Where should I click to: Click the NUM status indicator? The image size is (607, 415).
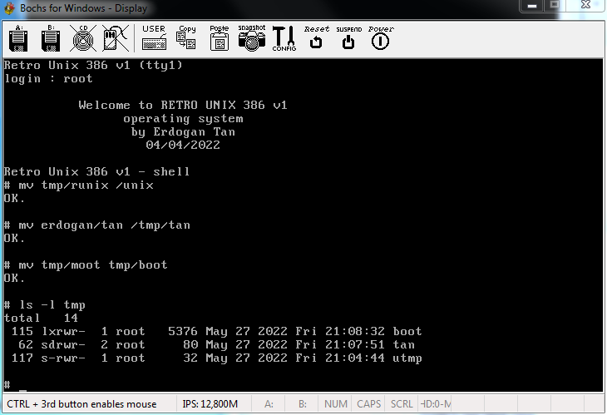pos(335,404)
